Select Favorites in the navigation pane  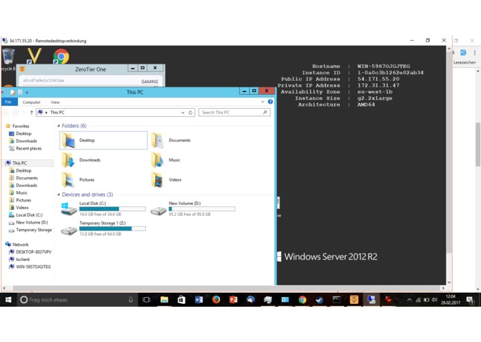tap(21, 126)
